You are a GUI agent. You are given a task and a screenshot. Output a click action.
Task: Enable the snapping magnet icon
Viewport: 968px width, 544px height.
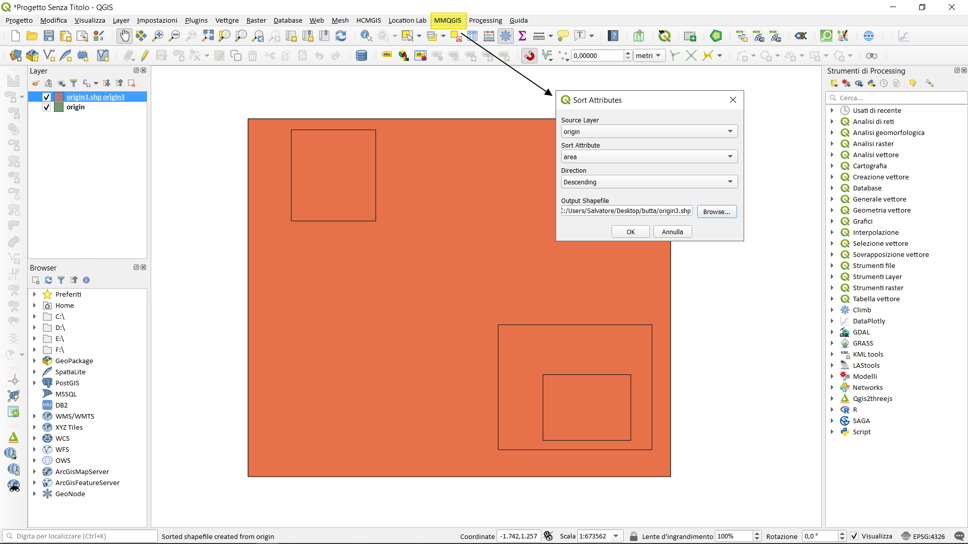[529, 56]
